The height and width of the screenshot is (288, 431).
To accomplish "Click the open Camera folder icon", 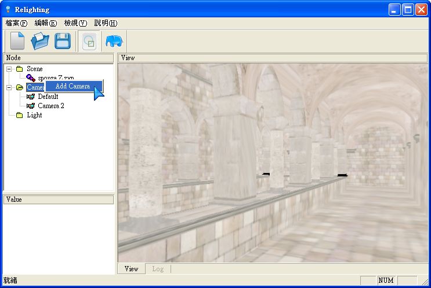I will click(20, 87).
